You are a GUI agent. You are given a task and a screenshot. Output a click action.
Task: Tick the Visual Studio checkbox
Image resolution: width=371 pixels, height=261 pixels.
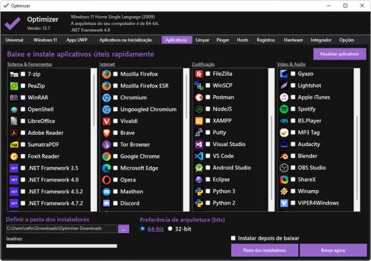208,144
